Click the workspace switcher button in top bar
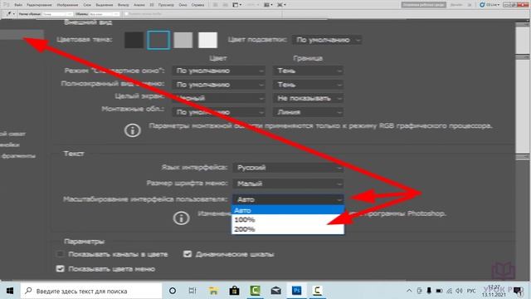531x299 pixels. pyautogui.click(x=423, y=5)
